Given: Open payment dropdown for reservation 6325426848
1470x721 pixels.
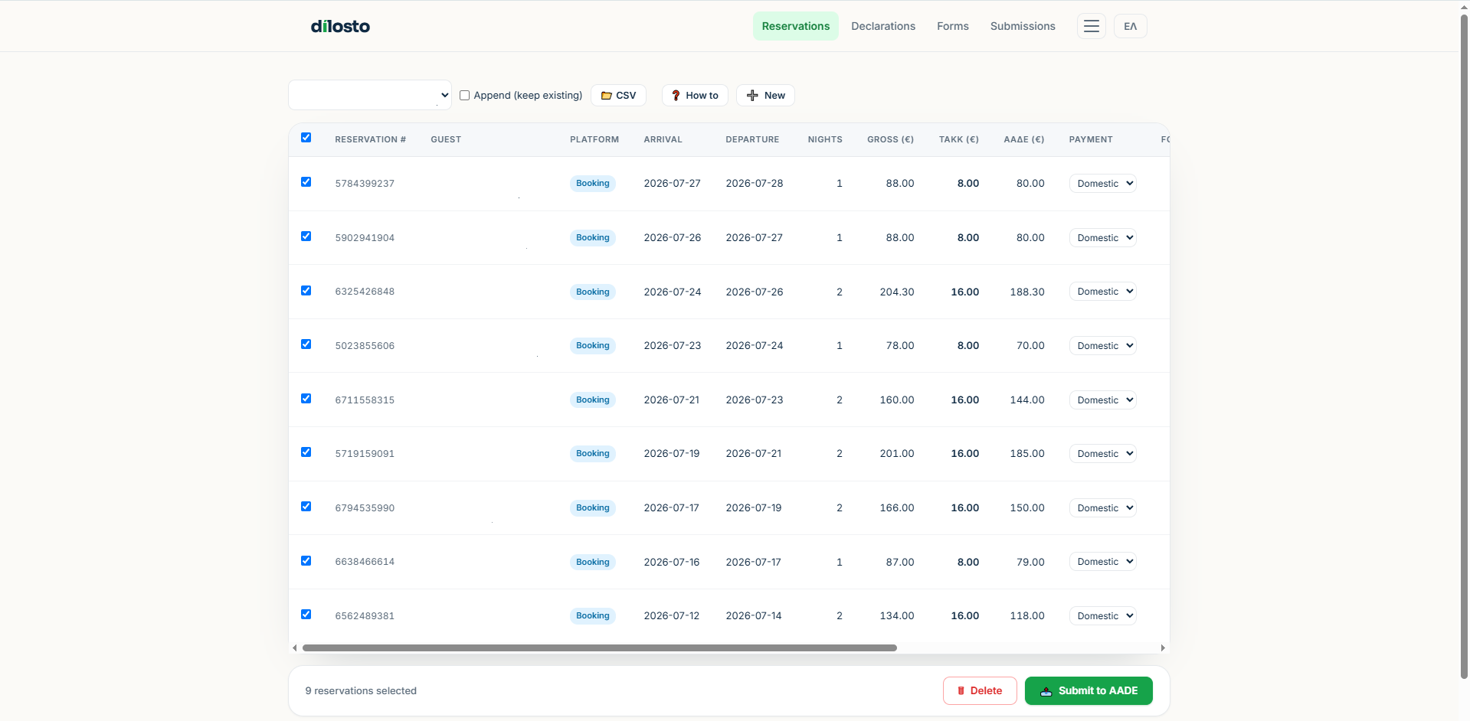Looking at the screenshot, I should pos(1102,292).
